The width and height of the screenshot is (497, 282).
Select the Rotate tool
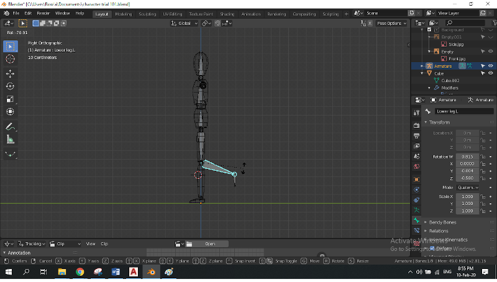coord(11,86)
